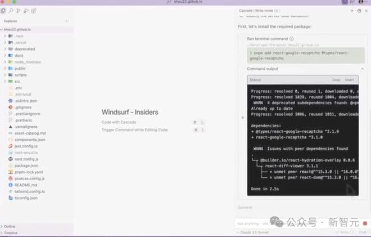Close the Cascade panel
371x237 pixels.
(x=366, y=11)
